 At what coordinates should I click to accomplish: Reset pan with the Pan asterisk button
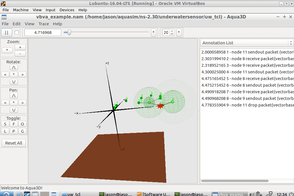[x=14, y=103]
